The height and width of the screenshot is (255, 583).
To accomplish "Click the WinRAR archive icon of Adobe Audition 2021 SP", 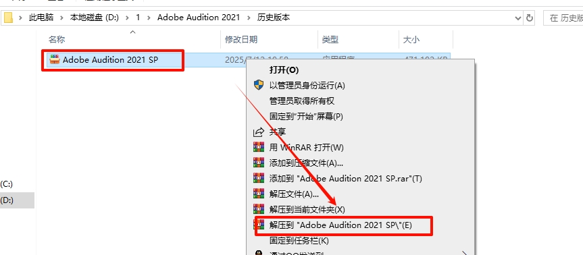I will [54, 59].
